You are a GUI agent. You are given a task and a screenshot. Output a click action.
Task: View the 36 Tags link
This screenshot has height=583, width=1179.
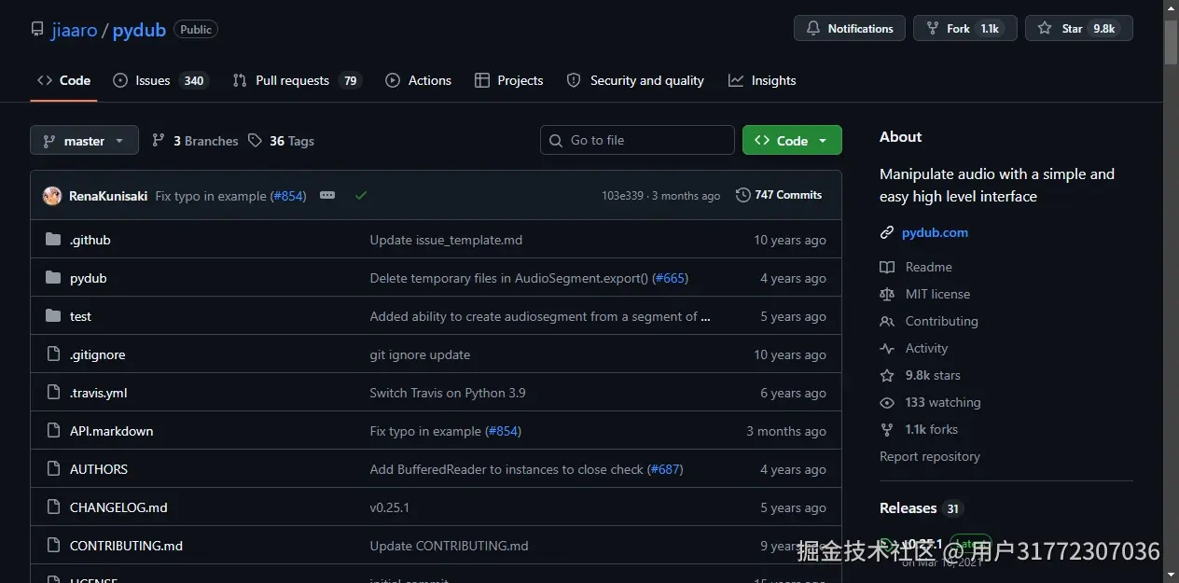coord(281,141)
